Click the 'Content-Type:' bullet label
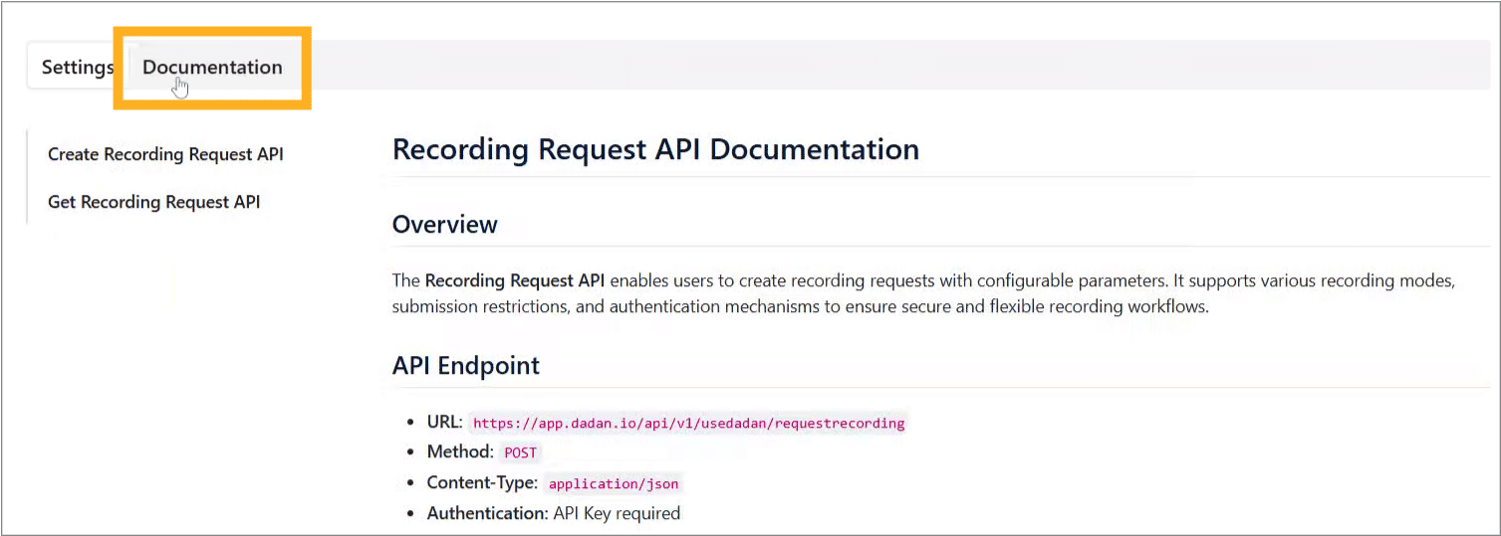This screenshot has height=536, width=1501. (483, 483)
